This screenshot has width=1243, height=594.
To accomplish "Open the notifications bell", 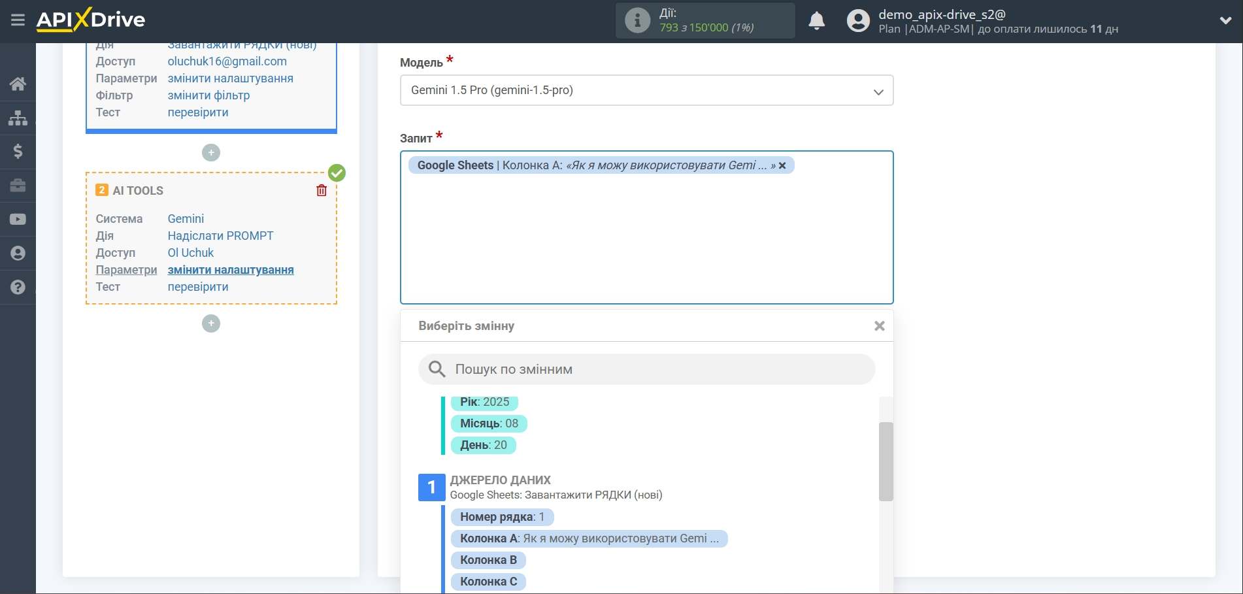I will click(x=816, y=21).
